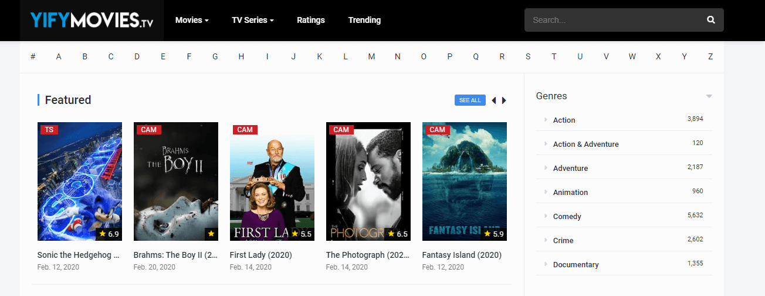The width and height of the screenshot is (765, 296).
Task: Filter titles by letter J
Action: [x=293, y=57]
